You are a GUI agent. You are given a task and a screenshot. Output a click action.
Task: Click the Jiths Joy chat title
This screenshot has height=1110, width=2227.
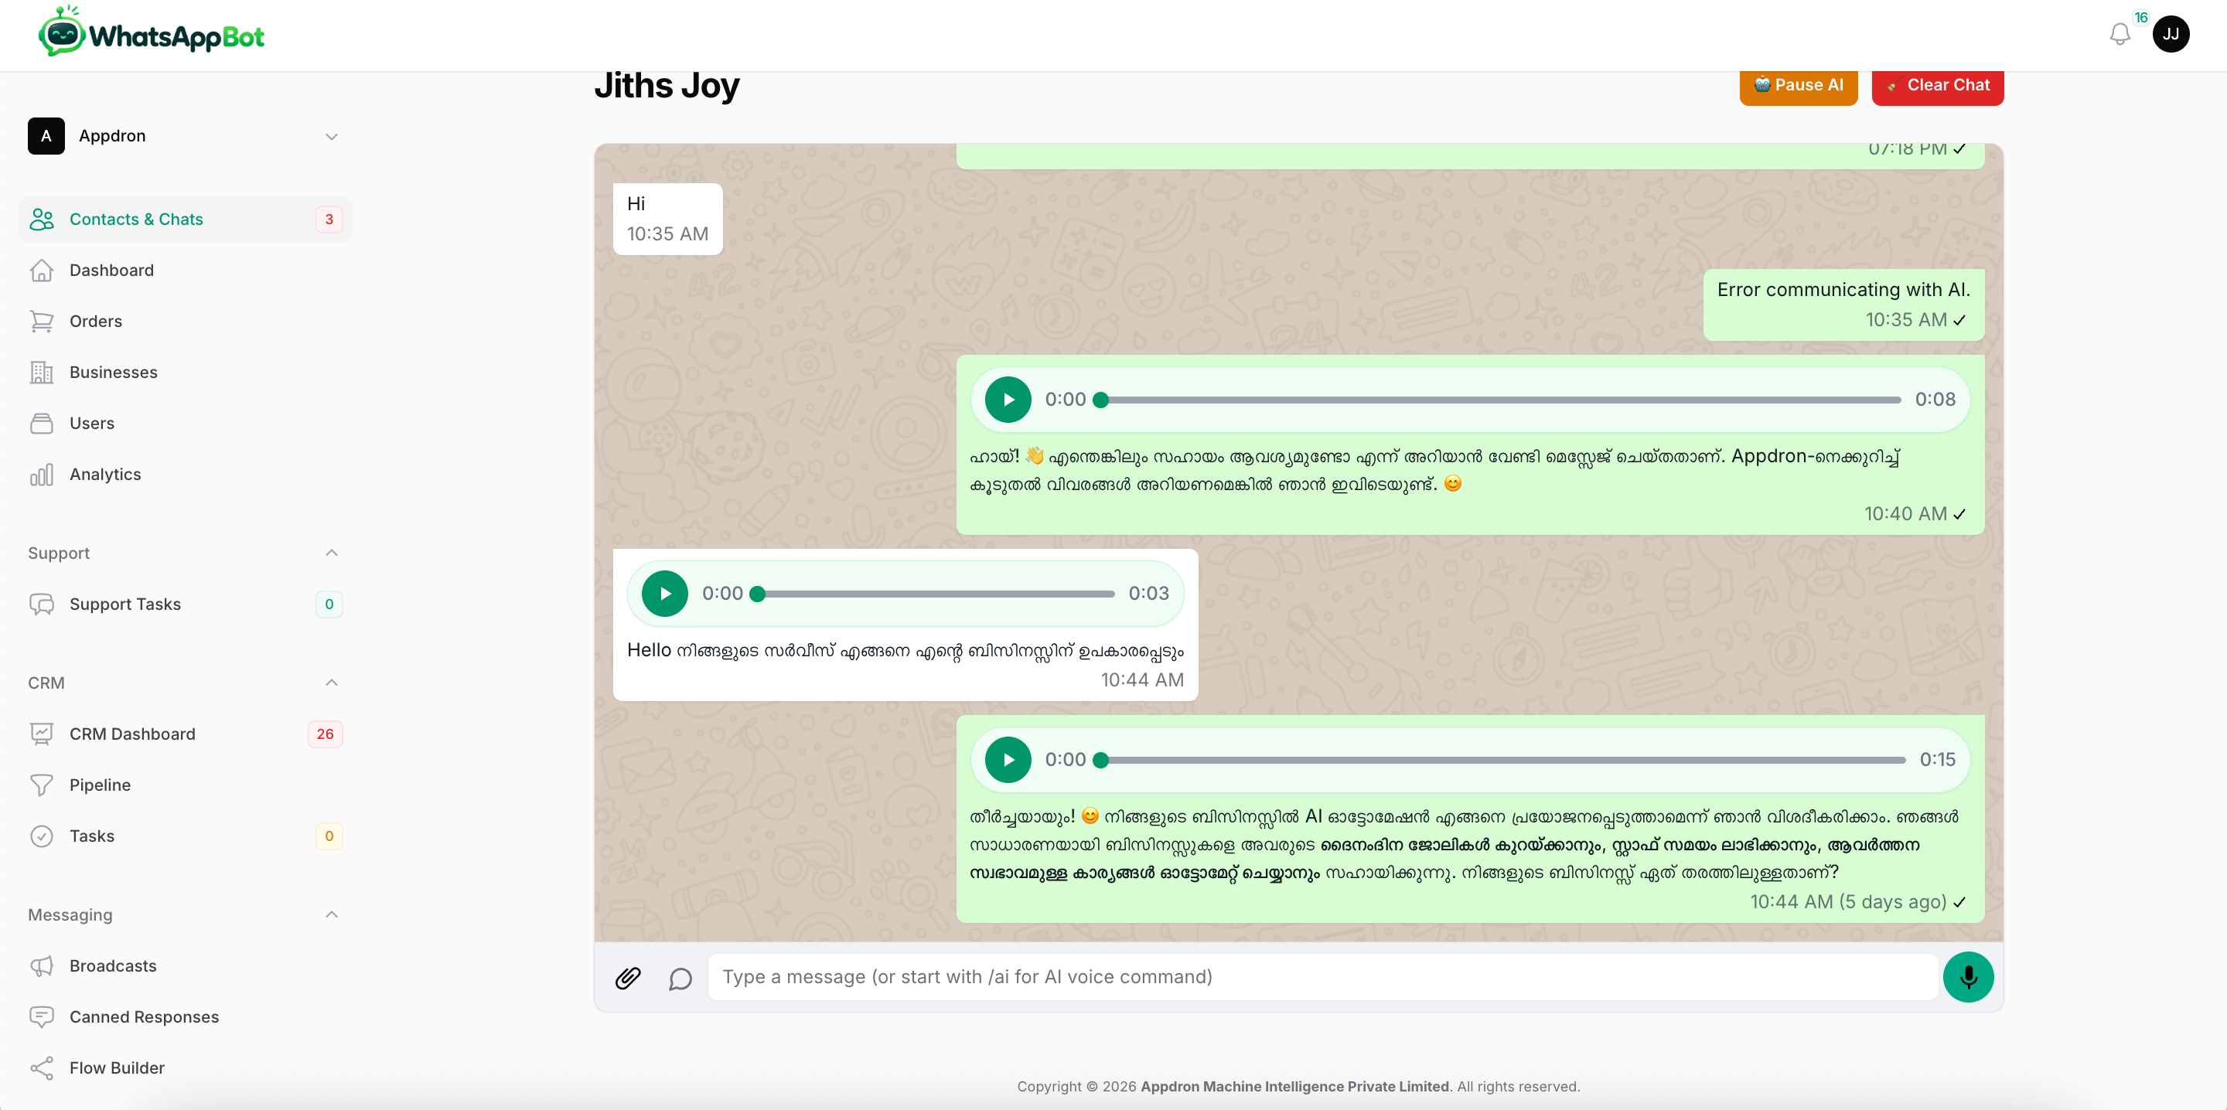pyautogui.click(x=667, y=86)
